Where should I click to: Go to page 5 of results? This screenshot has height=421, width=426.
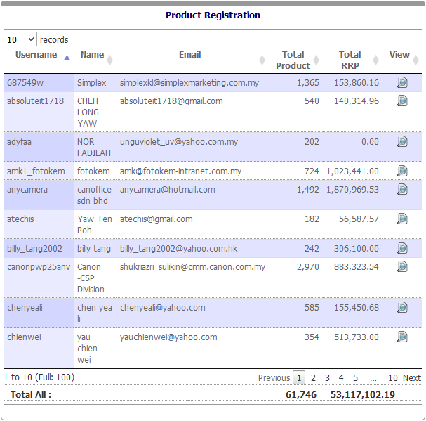(x=356, y=378)
